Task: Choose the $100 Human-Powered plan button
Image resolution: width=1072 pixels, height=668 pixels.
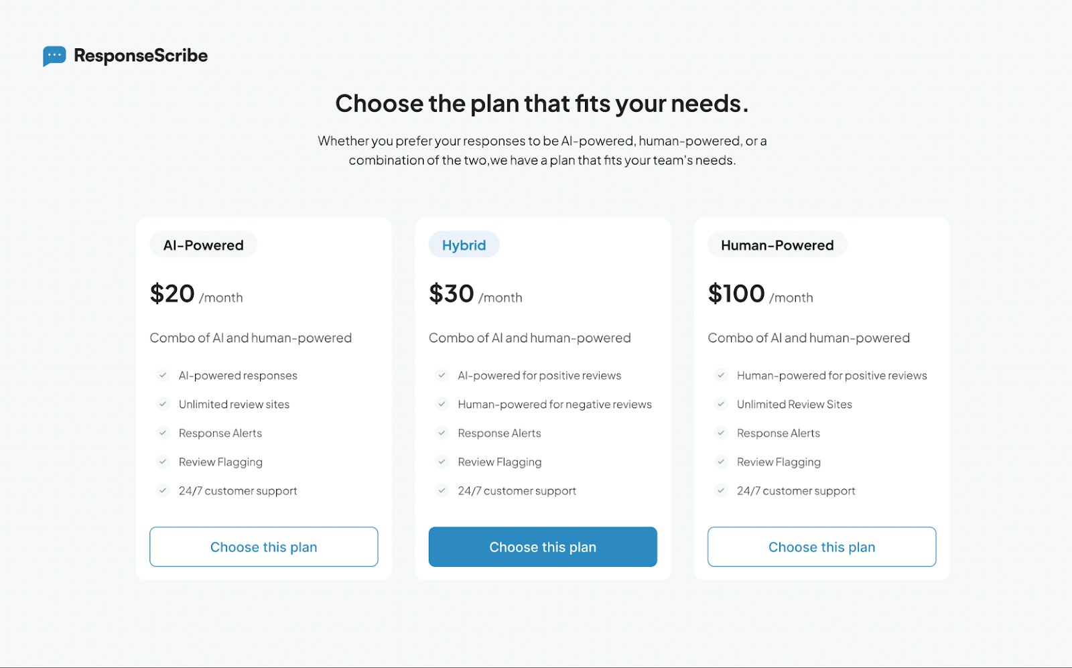Action: (821, 547)
